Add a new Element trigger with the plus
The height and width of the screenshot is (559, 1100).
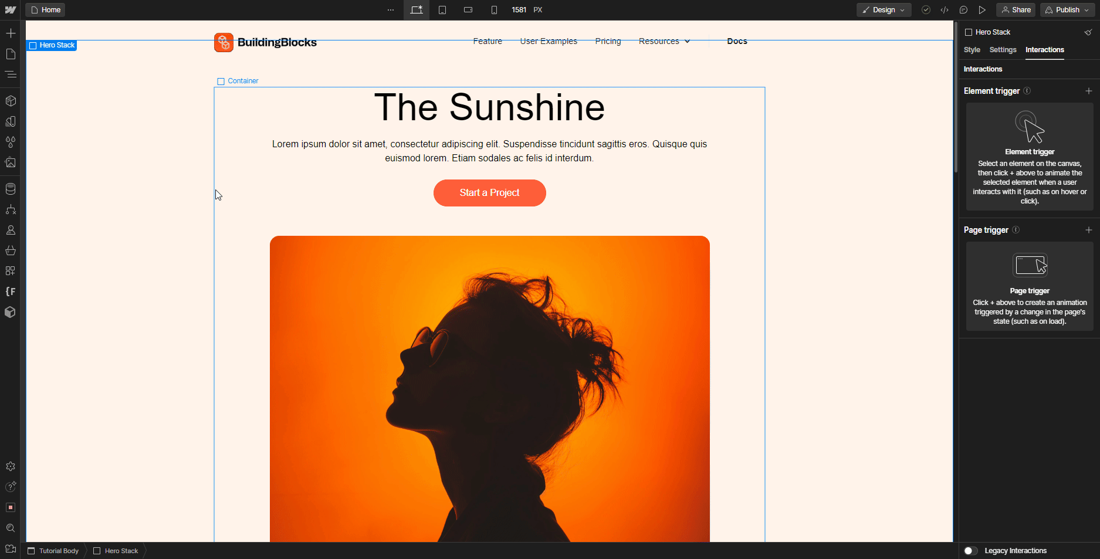point(1089,91)
